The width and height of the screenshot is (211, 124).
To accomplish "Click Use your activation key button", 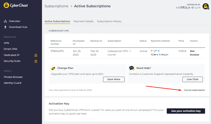I will [186, 111].
